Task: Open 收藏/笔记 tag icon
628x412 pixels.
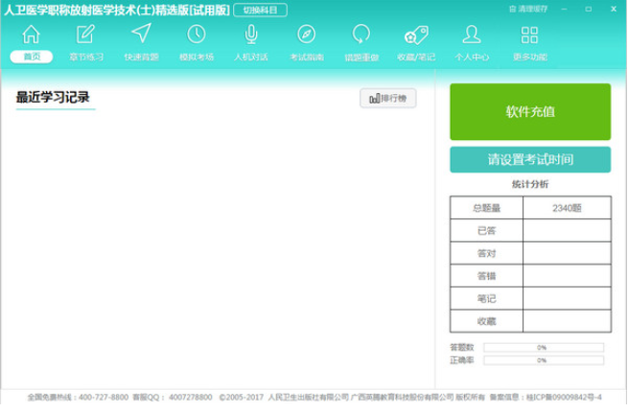Action: (416, 35)
